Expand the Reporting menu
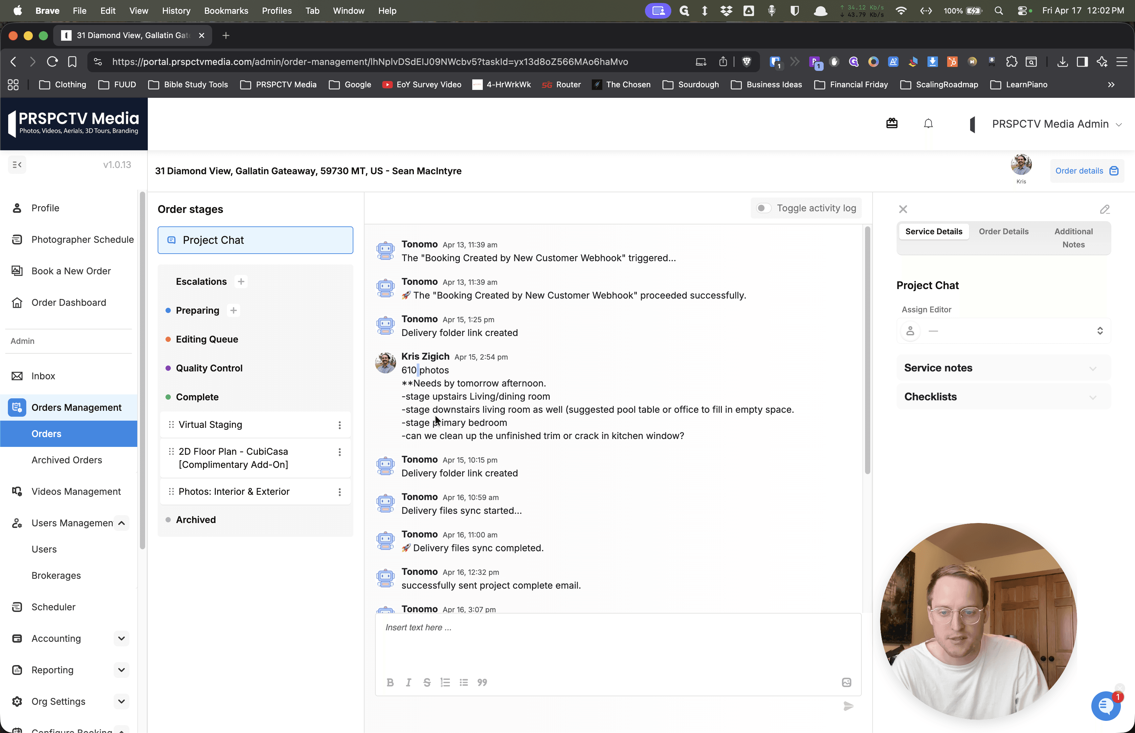 [122, 670]
